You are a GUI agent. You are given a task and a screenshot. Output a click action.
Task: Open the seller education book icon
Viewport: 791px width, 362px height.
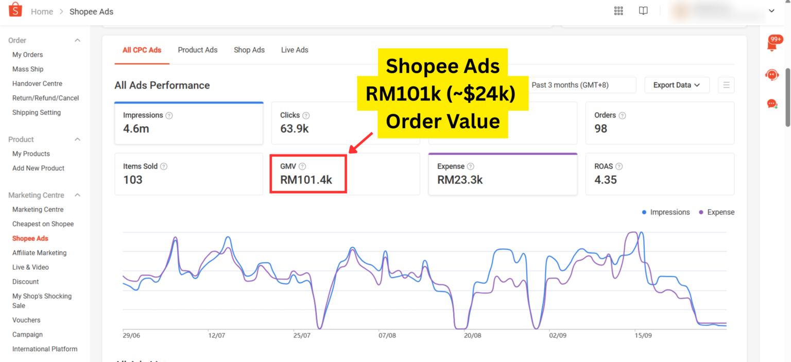coord(643,11)
